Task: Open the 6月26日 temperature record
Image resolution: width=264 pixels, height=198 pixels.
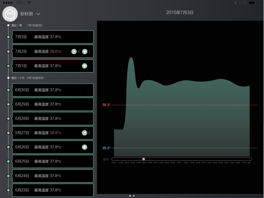Action: tap(53, 147)
